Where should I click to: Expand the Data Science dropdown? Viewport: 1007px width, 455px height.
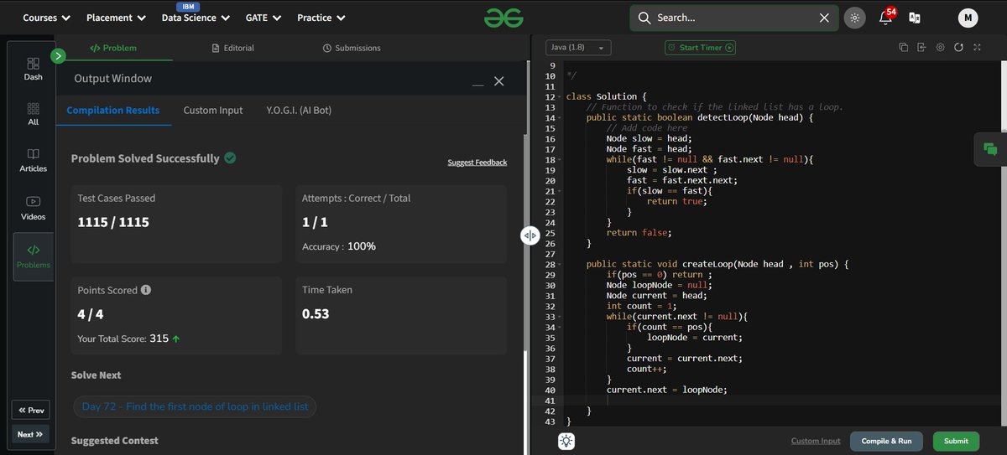[x=196, y=18]
